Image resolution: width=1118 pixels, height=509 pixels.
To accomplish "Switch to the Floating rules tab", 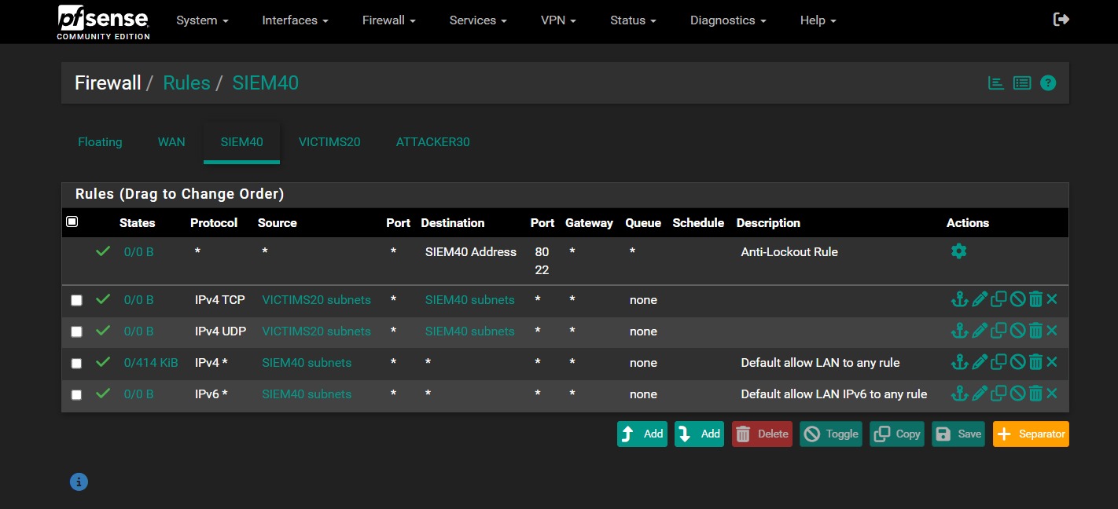I will pos(100,142).
